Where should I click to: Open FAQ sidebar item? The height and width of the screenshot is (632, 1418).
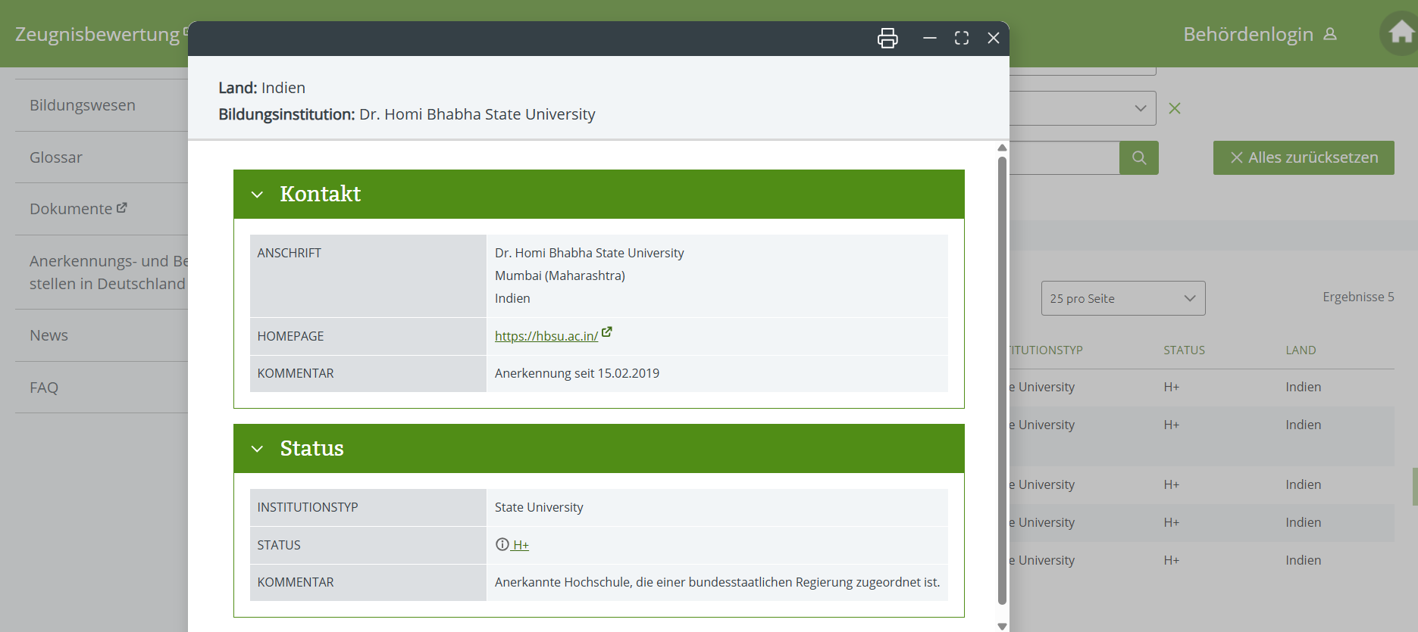point(44,388)
